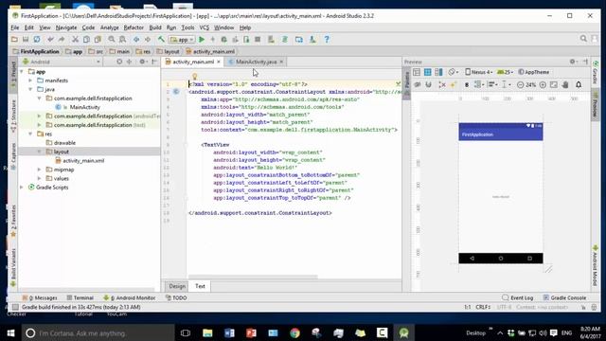Switch to the MainActivity.java editor tab
Screen dimensions: 606x341
pos(257,62)
